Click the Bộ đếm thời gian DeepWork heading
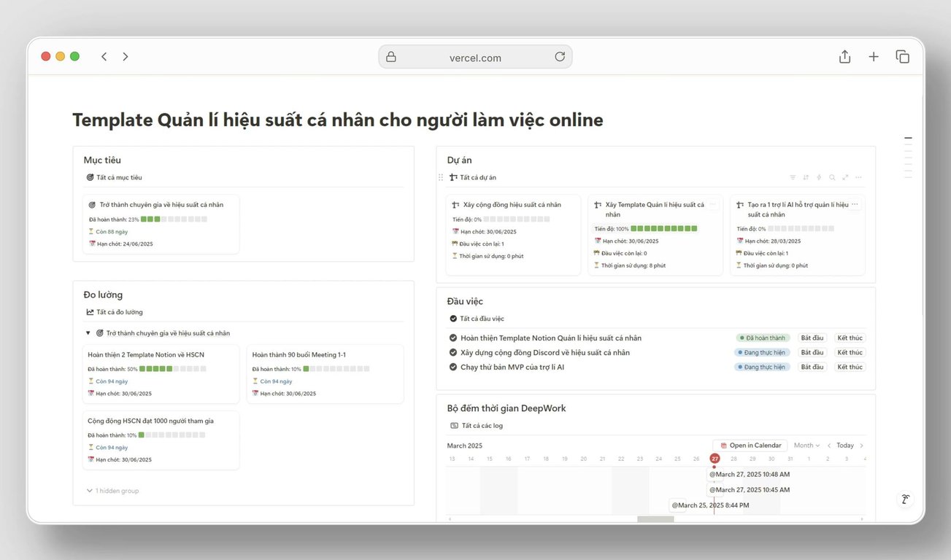This screenshot has height=560, width=951. [507, 408]
